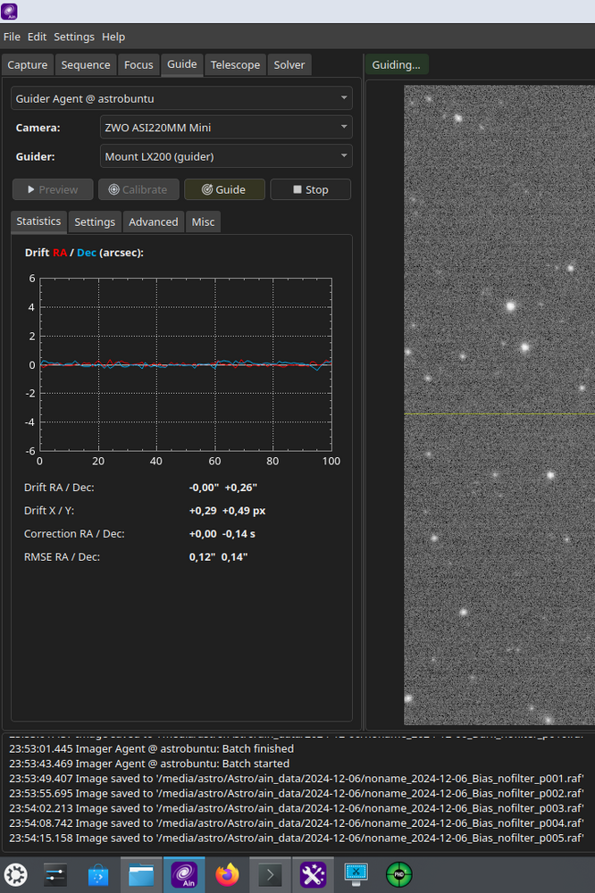Viewport: 595px width, 893px height.
Task: Expand the Mount LX200 guider dropdown
Action: click(x=226, y=157)
